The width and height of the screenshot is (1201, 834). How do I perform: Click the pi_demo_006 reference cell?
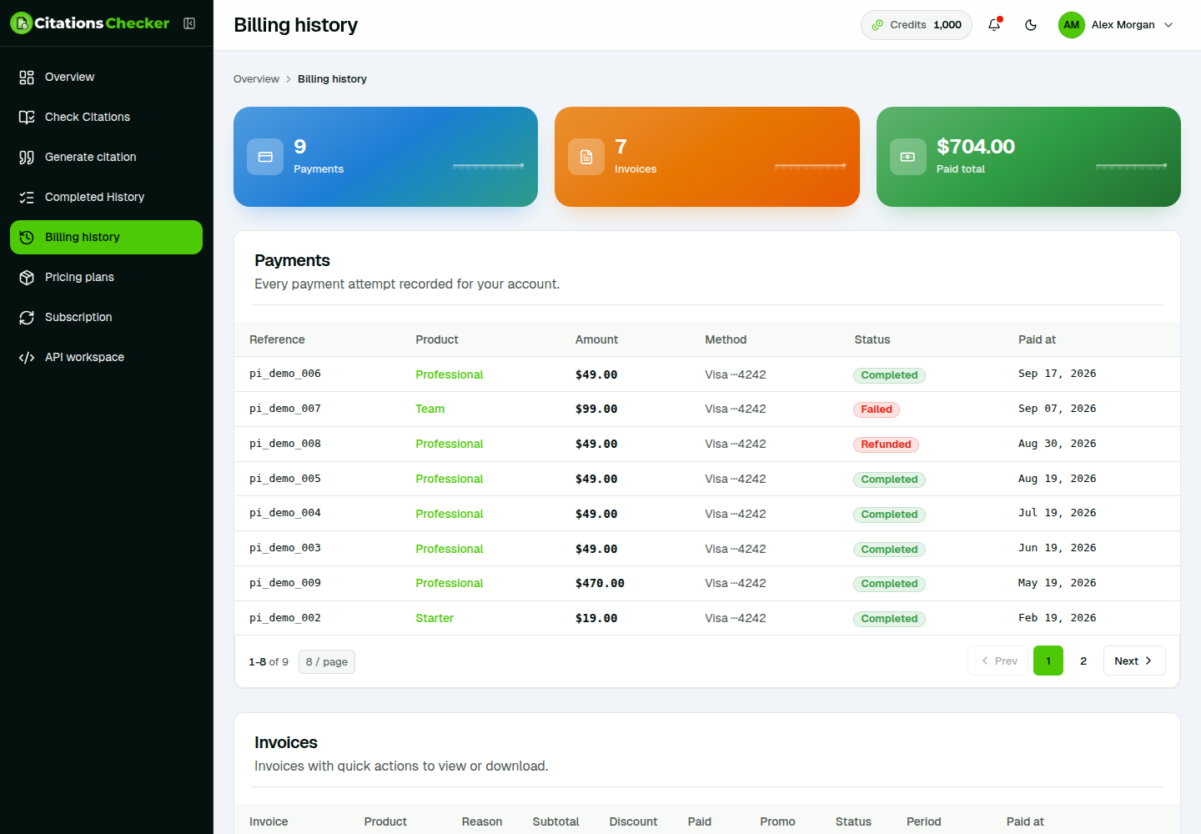[285, 374]
